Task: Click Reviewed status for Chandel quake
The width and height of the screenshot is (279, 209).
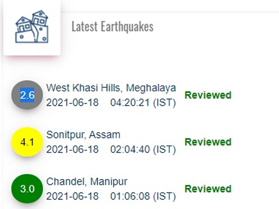Action: 208,189
